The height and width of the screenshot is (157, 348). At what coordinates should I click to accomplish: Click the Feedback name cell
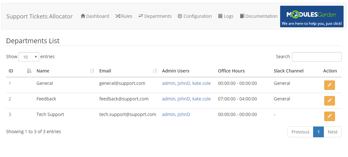(x=46, y=99)
